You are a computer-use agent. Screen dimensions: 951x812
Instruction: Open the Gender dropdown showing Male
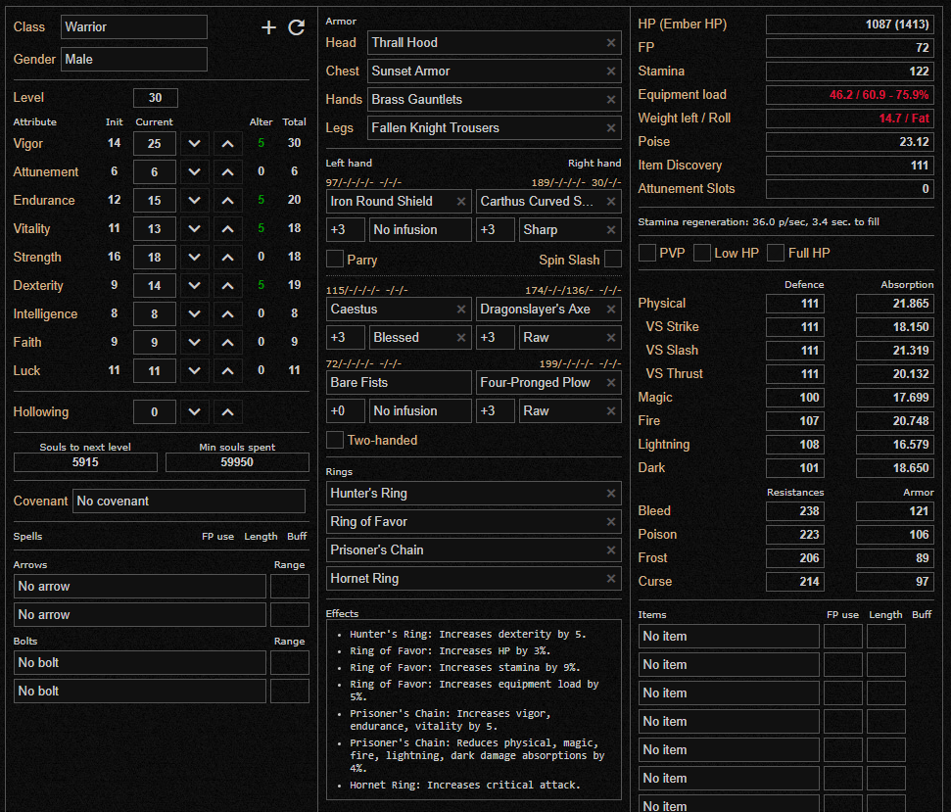(133, 60)
